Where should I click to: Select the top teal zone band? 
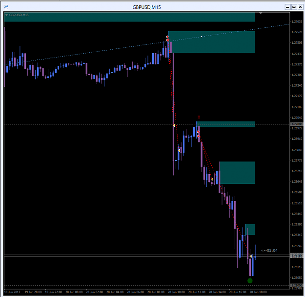click(x=129, y=17)
